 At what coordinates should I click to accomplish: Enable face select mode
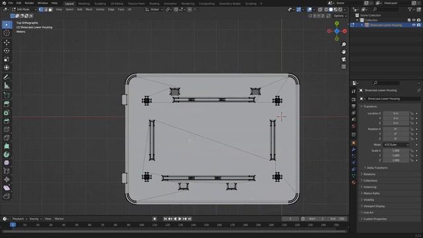tap(50, 9)
